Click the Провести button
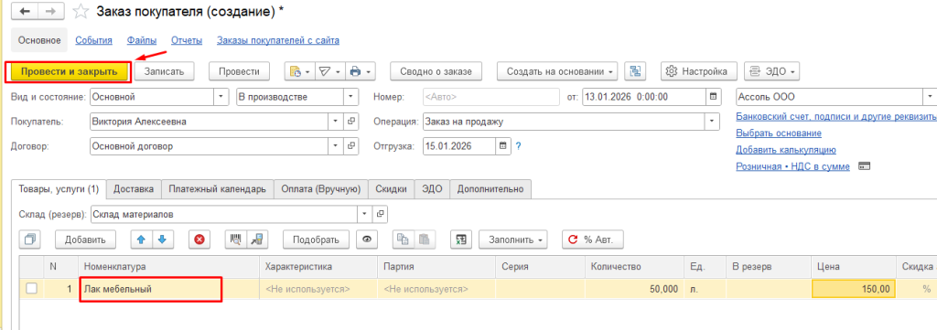 point(239,71)
